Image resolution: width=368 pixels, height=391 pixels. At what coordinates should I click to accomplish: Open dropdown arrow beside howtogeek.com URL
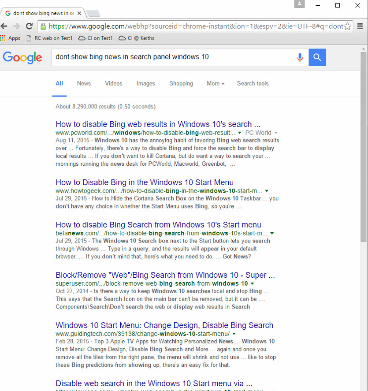coord(267,191)
